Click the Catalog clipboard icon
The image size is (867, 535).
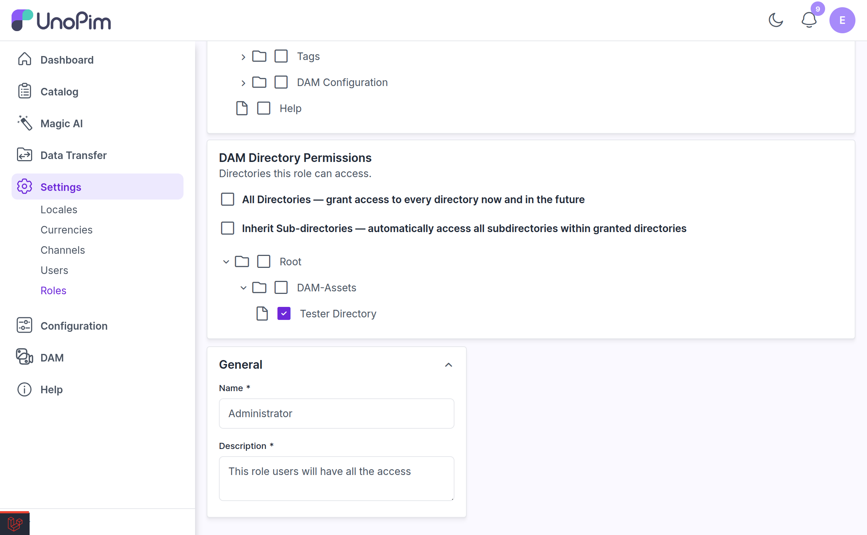[25, 91]
